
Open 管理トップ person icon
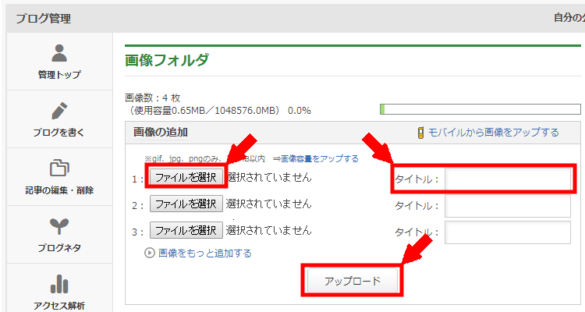click(59, 53)
